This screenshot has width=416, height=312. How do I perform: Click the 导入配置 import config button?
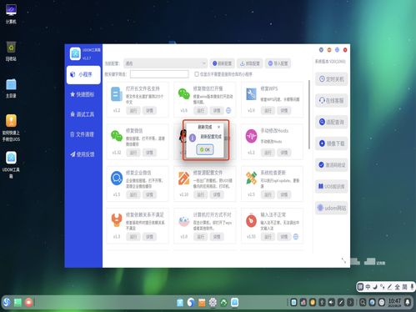pyautogui.click(x=278, y=63)
